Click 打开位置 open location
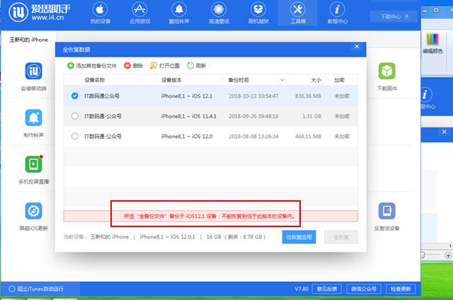The width and height of the screenshot is (453, 300). pyautogui.click(x=165, y=66)
